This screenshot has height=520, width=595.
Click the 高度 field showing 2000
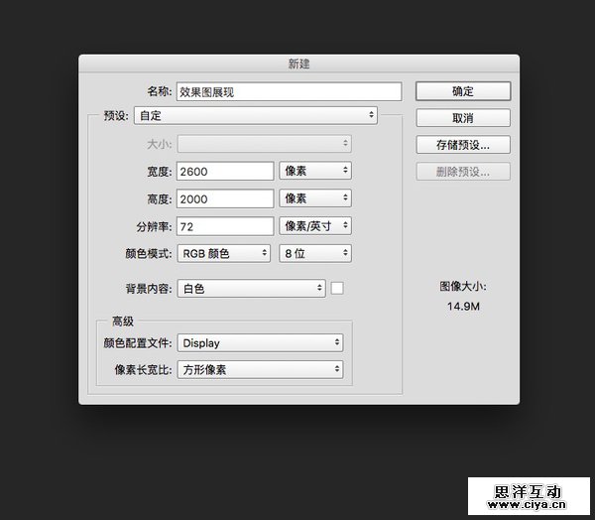pyautogui.click(x=225, y=198)
